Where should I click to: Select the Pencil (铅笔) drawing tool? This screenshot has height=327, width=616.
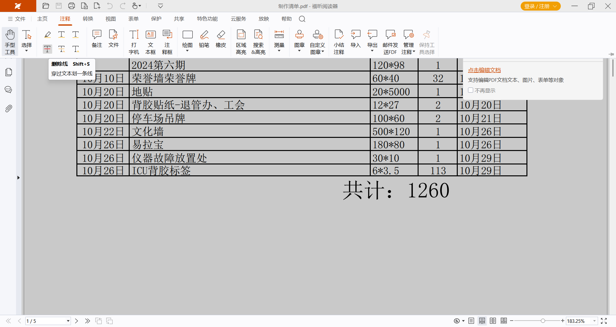204,39
